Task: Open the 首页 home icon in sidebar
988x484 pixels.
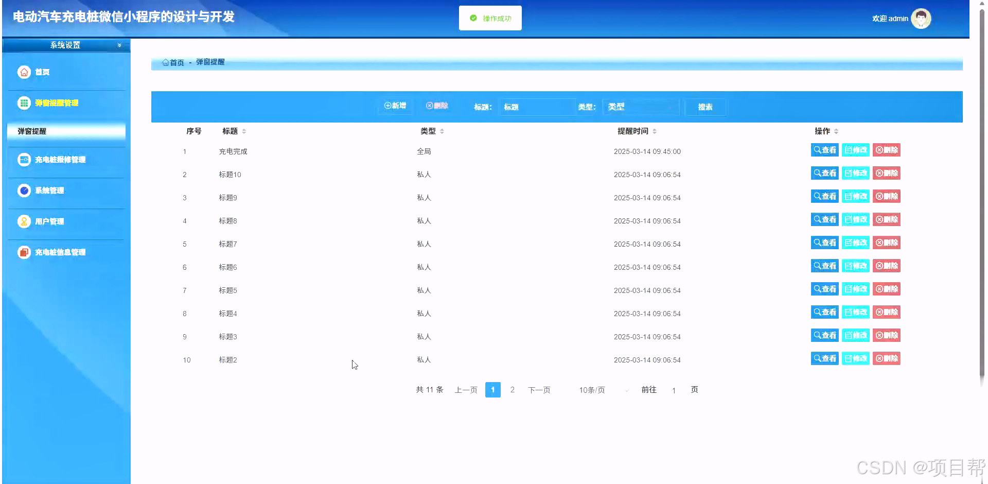Action: click(24, 72)
